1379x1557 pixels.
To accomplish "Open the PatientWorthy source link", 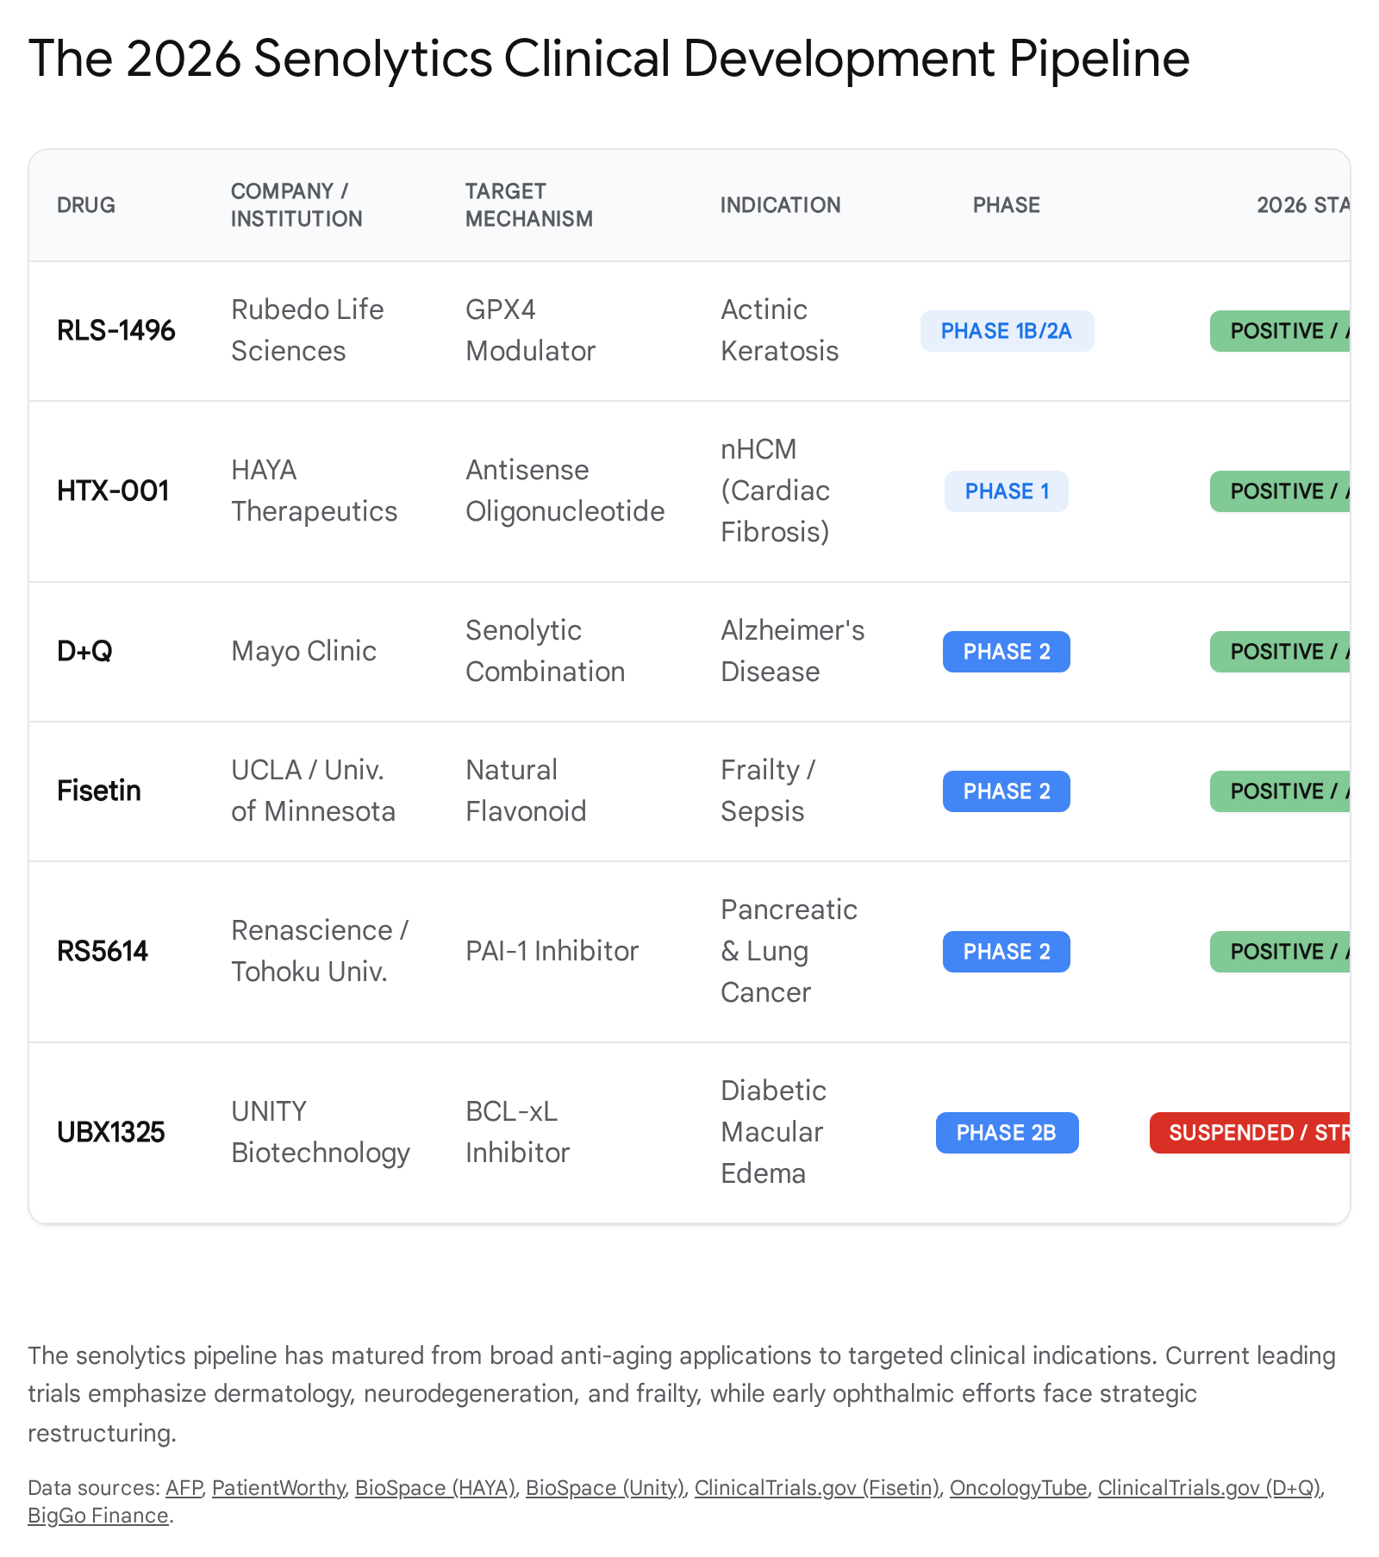I will [278, 1487].
